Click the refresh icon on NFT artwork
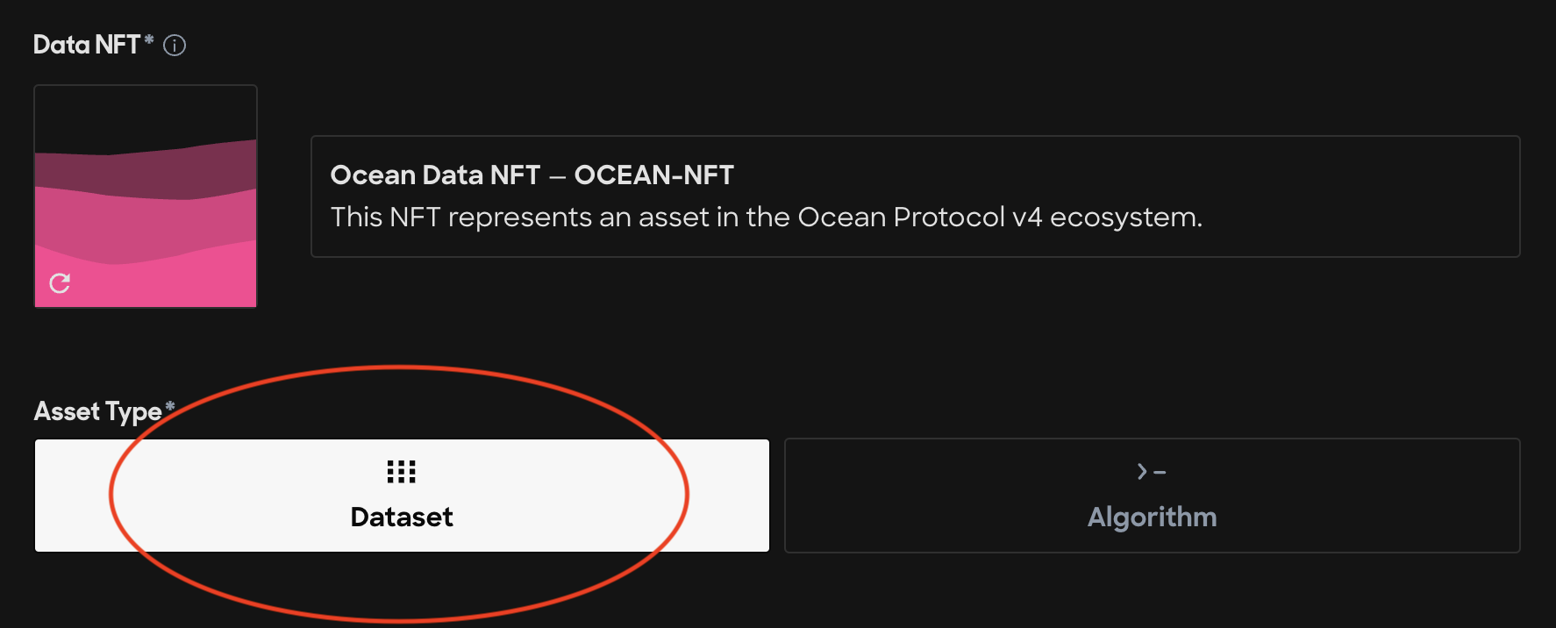 pos(60,283)
